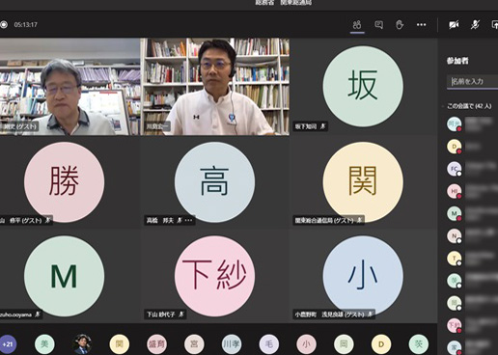The width and height of the screenshot is (498, 355).
Task: Select the gray-haired guest video tile
Action: 69,87
